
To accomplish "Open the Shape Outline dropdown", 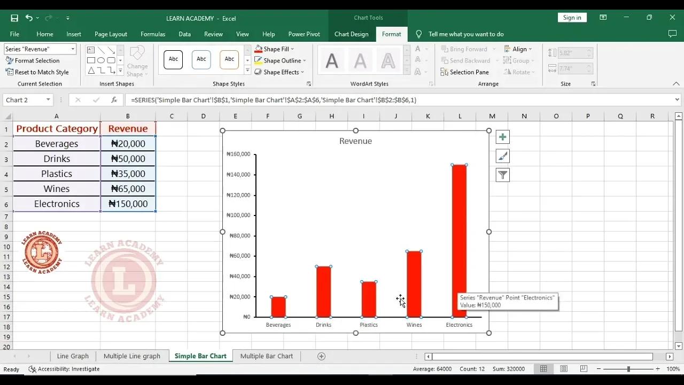I will pyautogui.click(x=304, y=60).
